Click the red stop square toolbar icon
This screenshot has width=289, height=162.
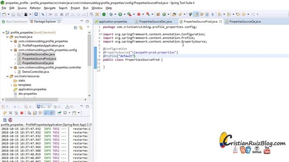tap(139, 14)
